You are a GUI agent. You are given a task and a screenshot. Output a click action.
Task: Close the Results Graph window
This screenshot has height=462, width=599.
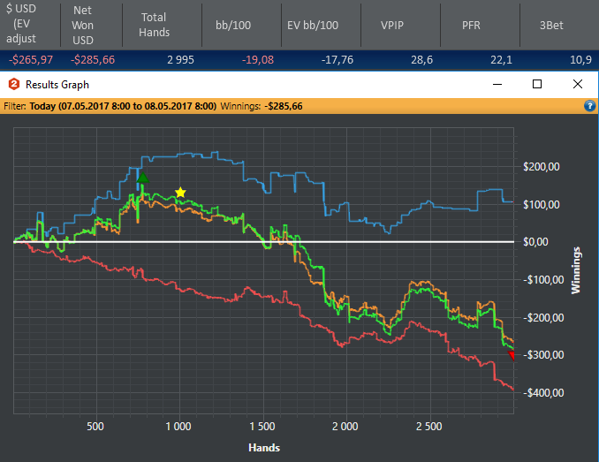[x=578, y=84]
